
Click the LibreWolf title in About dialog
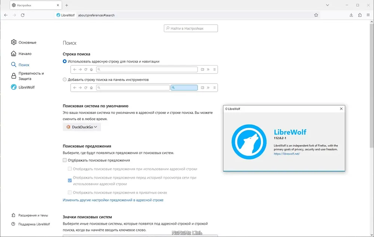290,132
